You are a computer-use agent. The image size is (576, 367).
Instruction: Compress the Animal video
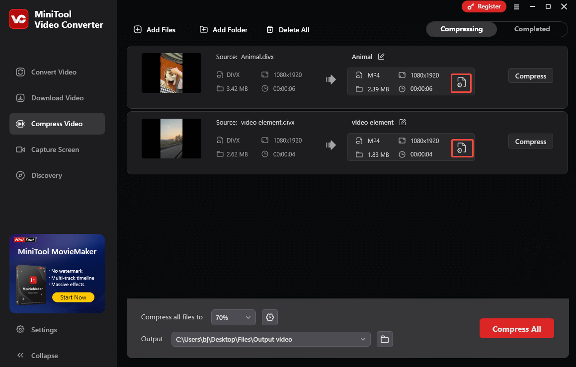pos(530,76)
